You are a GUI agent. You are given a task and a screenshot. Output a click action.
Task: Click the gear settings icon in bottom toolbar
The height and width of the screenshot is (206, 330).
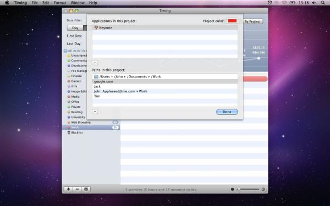(86, 189)
